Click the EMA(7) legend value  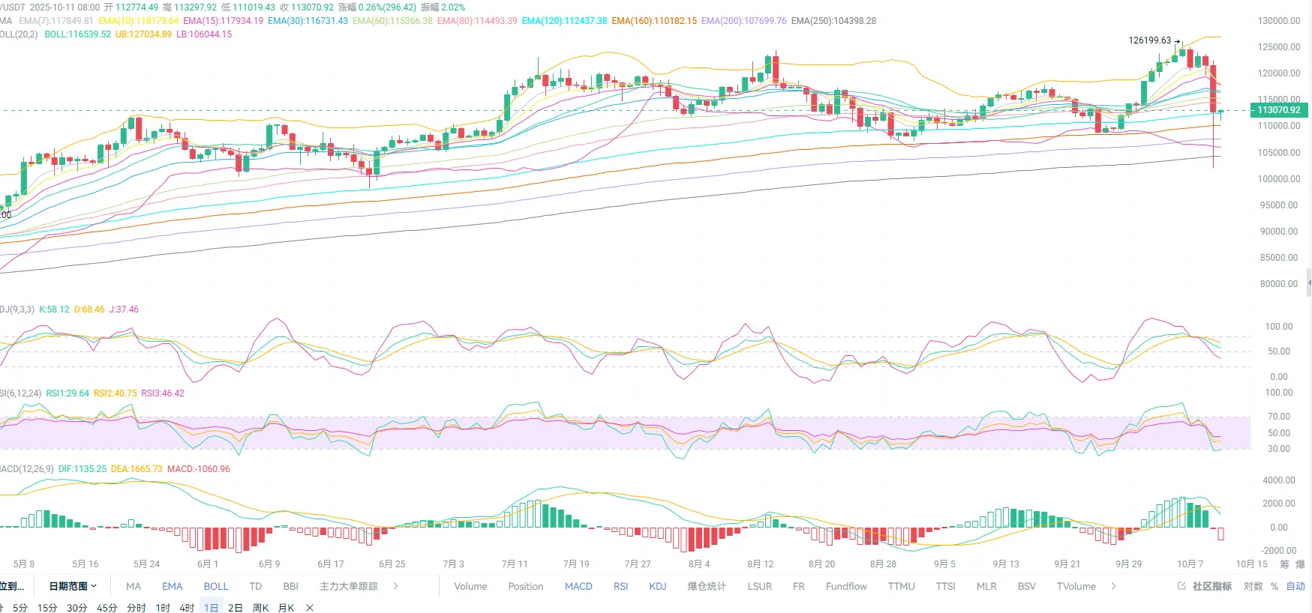pyautogui.click(x=56, y=21)
